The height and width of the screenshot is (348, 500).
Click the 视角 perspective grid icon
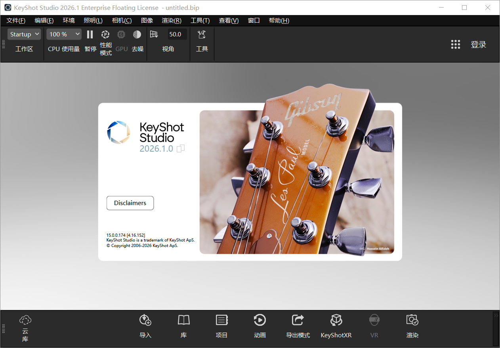click(x=154, y=34)
